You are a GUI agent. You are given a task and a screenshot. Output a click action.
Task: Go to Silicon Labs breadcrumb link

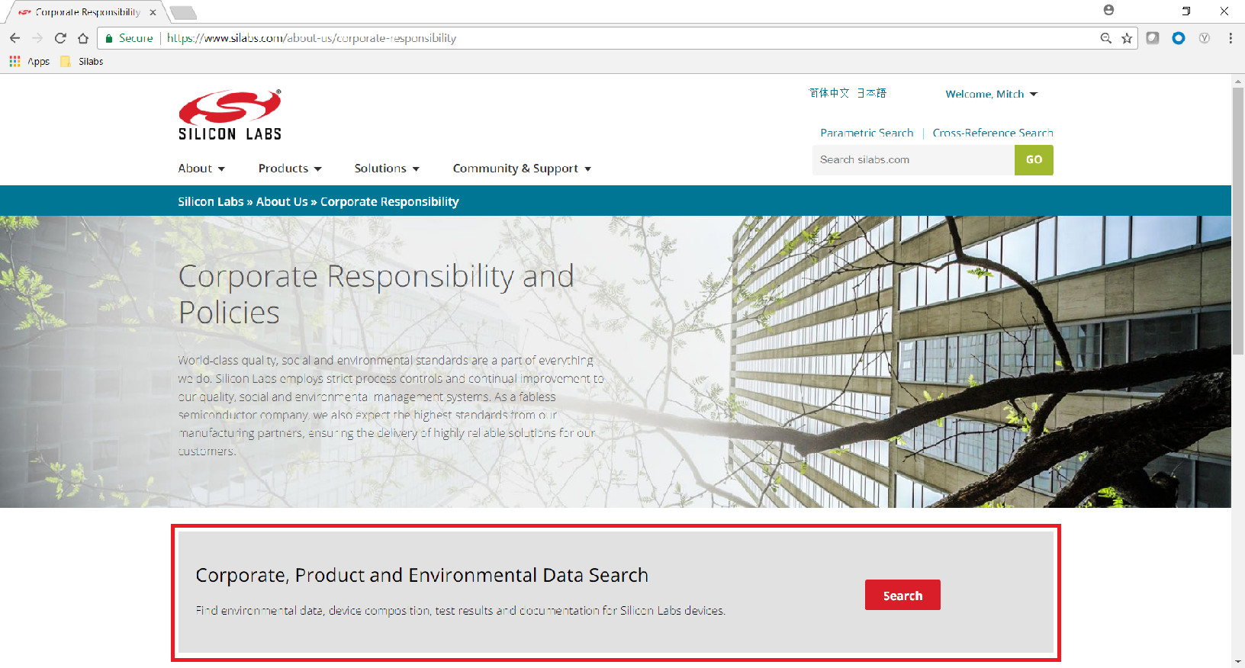coord(211,202)
